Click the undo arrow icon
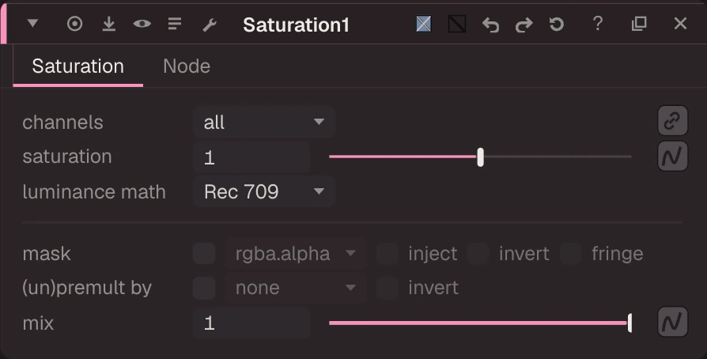Image resolution: width=707 pixels, height=359 pixels. tap(490, 25)
